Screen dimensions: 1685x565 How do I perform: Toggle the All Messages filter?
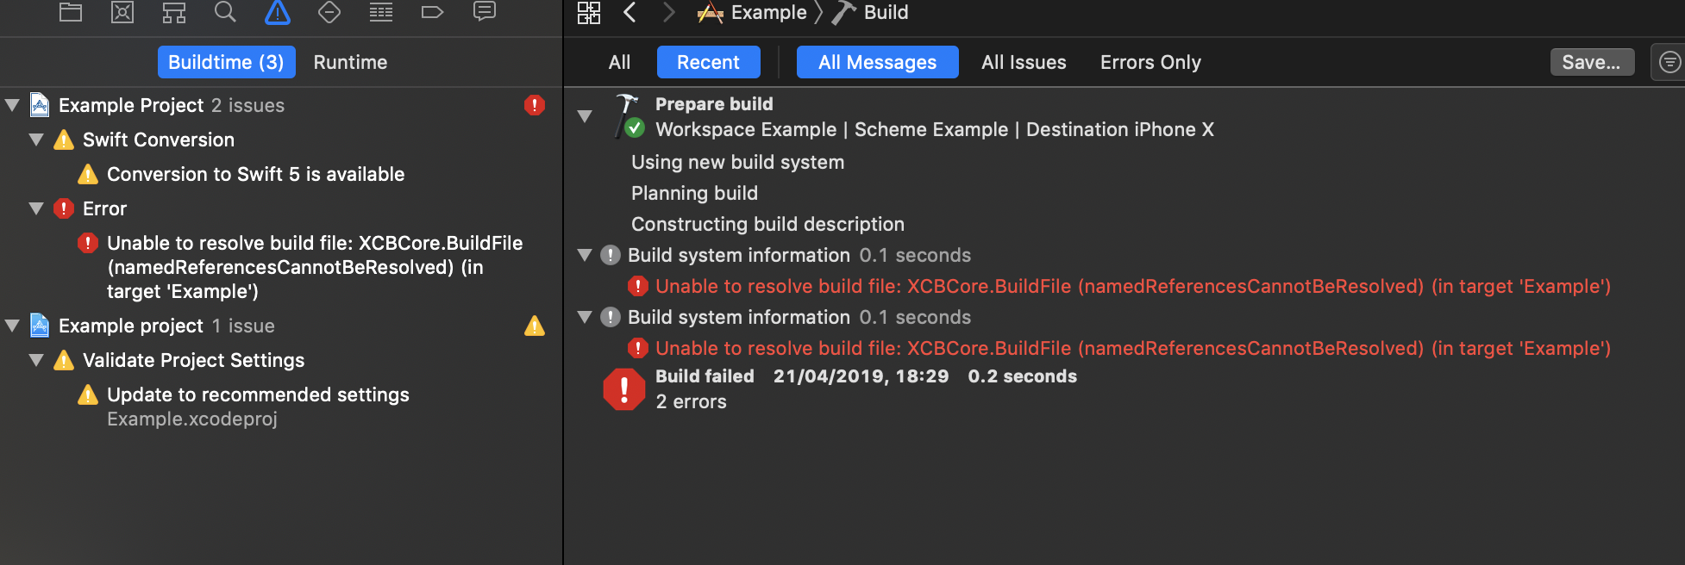point(876,61)
